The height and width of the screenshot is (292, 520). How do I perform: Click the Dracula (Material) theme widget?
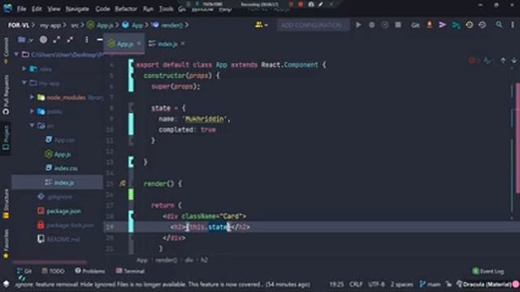tap(483, 284)
